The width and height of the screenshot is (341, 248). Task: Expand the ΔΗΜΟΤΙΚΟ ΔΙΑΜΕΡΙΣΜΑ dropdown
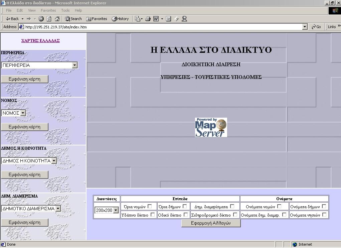coord(58,209)
